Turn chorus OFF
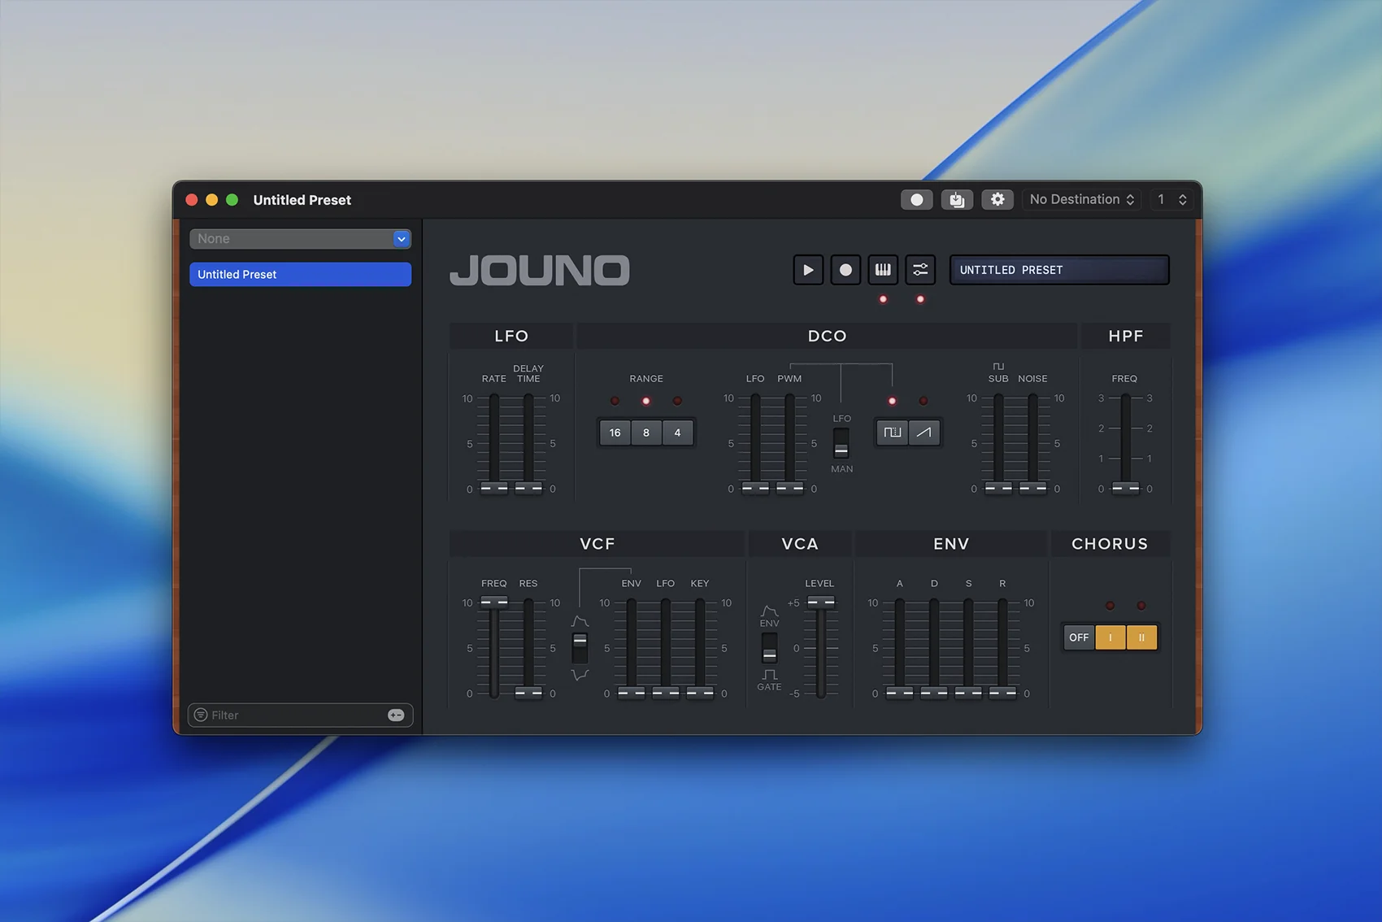 pyautogui.click(x=1079, y=637)
